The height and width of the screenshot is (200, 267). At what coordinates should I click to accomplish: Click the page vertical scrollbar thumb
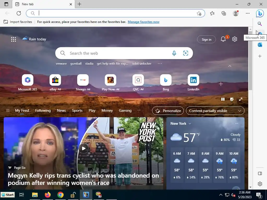coord(250,60)
